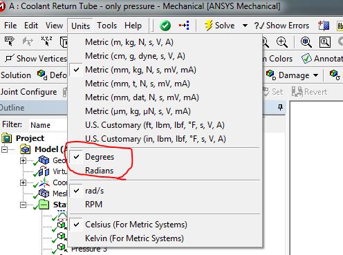Click the box zoom magnifier icon
The image size is (343, 255).
pos(325,42)
